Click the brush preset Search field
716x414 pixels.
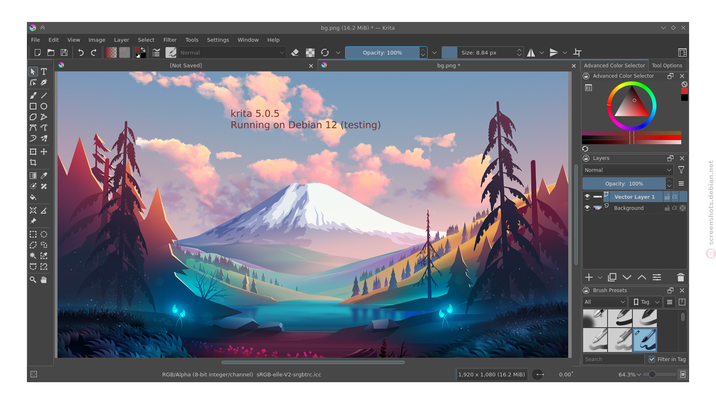tap(614, 359)
